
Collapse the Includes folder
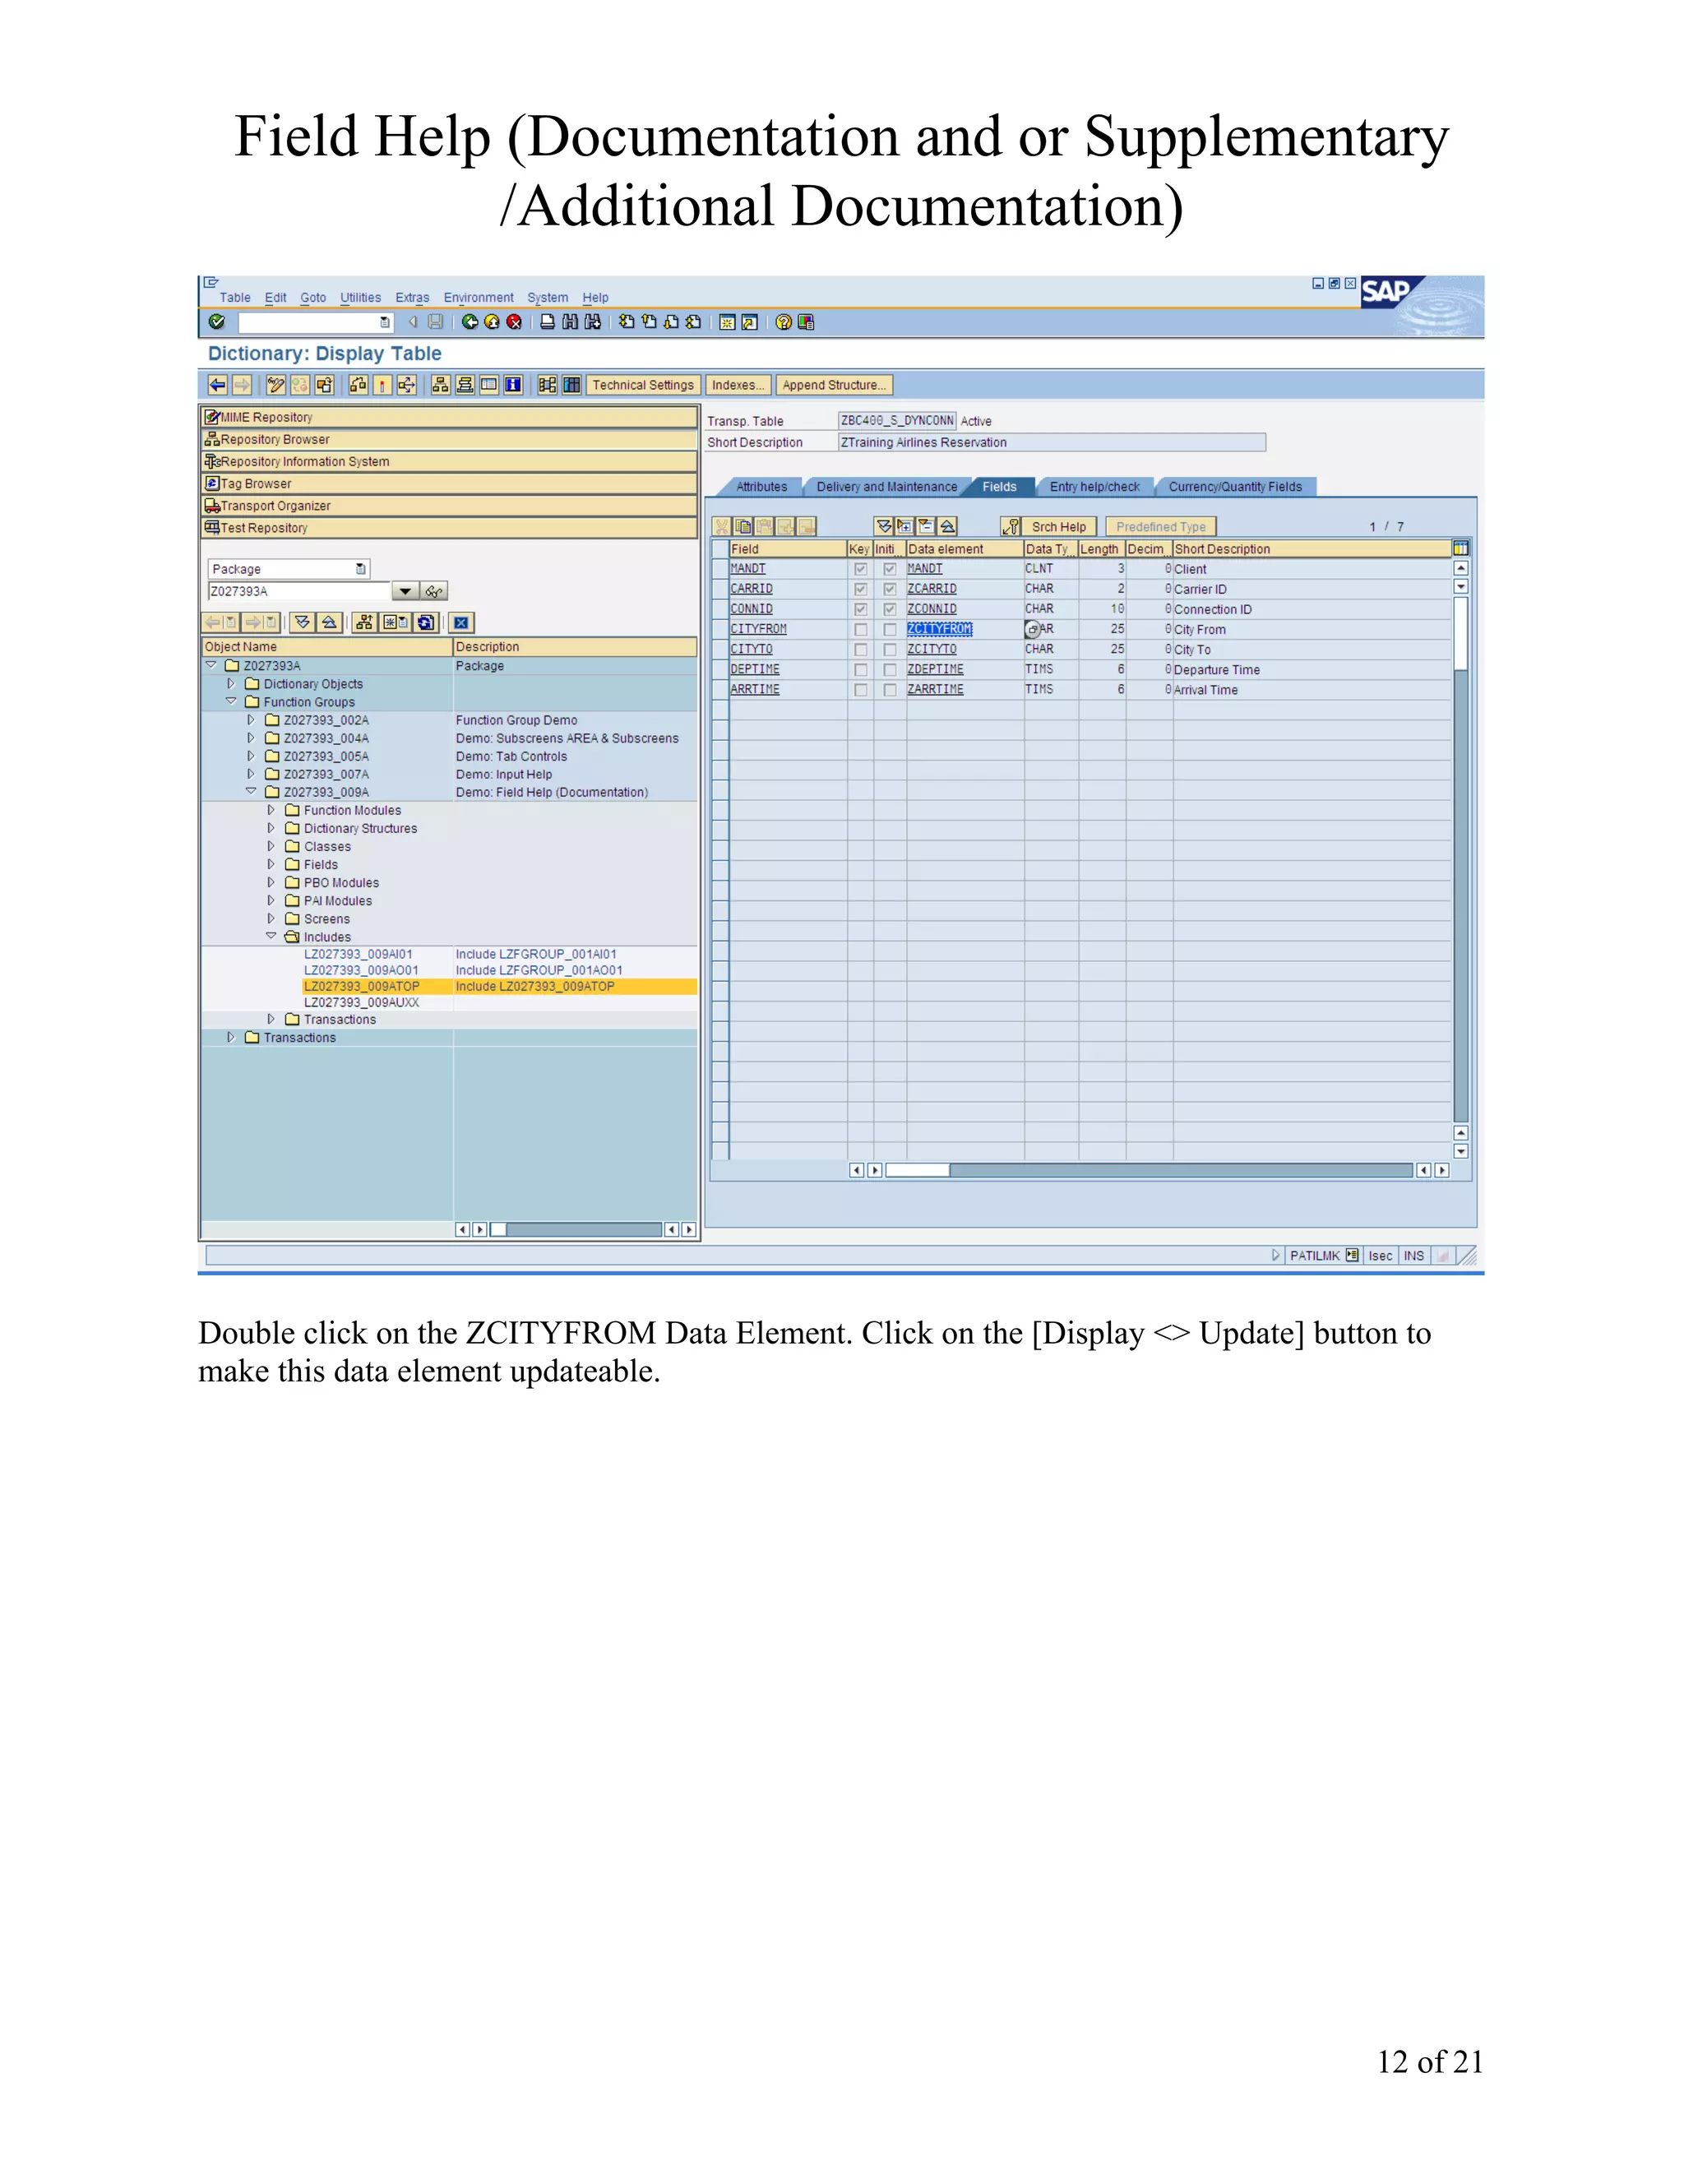271,936
